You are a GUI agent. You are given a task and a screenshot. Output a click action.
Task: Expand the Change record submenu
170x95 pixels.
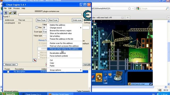point(65,28)
